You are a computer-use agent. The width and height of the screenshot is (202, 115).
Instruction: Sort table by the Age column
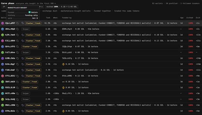click(x=182, y=18)
